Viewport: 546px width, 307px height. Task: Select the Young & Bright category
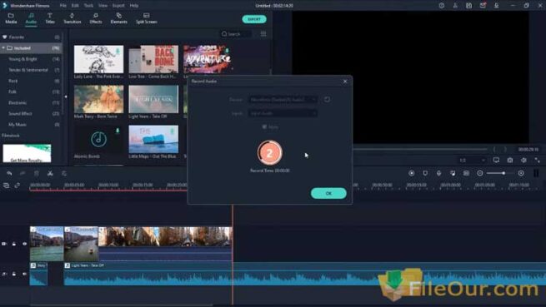[x=31, y=59]
